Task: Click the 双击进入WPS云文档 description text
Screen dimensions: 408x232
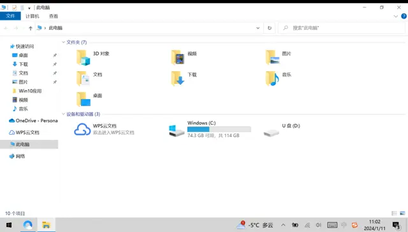Action: [x=113, y=133]
